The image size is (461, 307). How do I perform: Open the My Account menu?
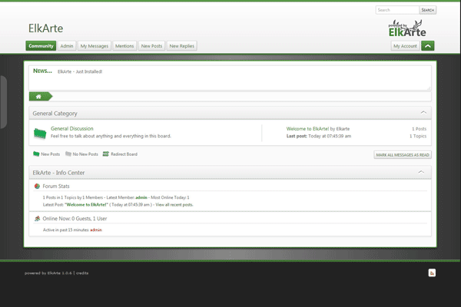coord(405,46)
